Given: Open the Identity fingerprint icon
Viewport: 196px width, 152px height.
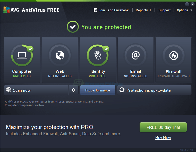Looking at the screenshot, I should pos(98,55).
